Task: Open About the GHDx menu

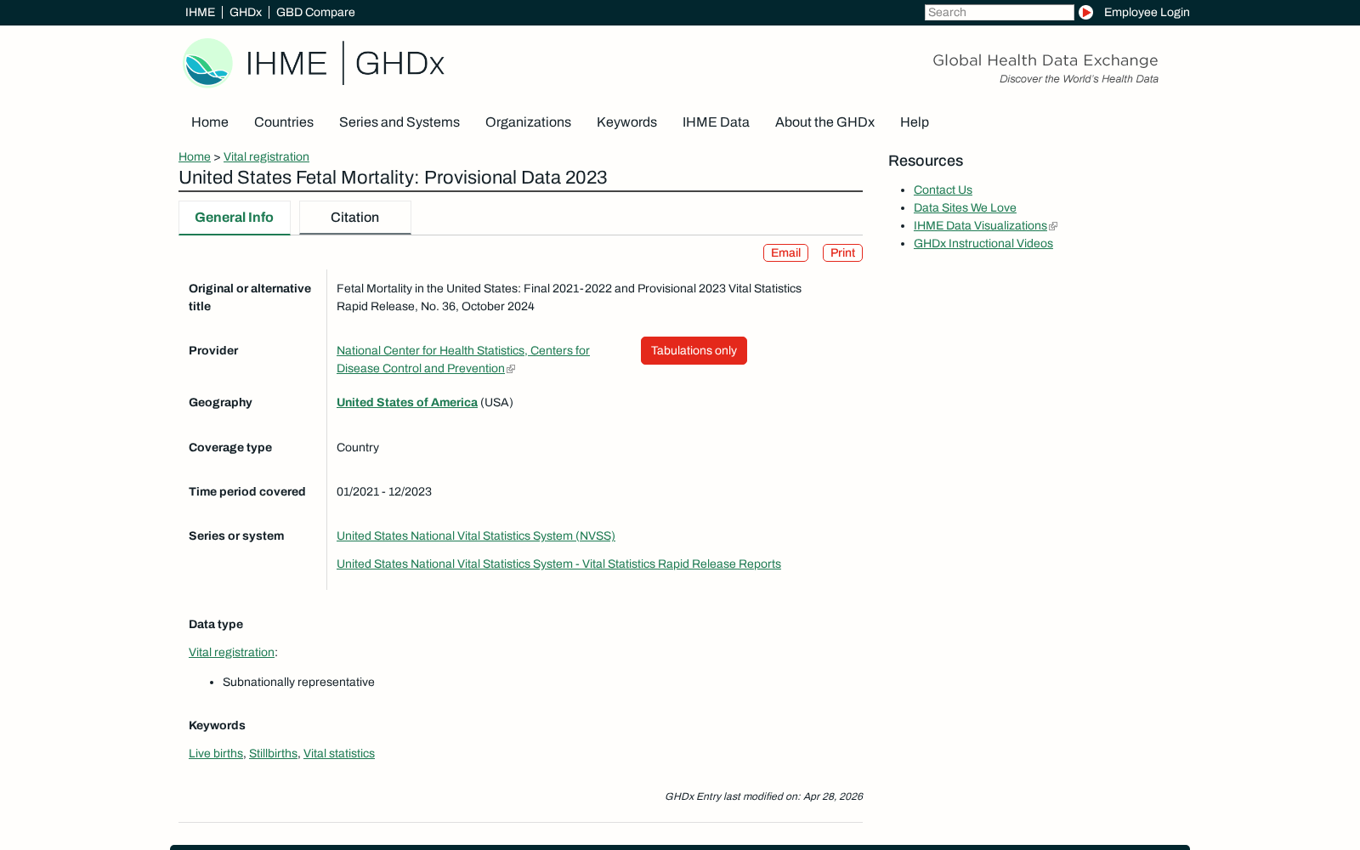Action: point(824,122)
